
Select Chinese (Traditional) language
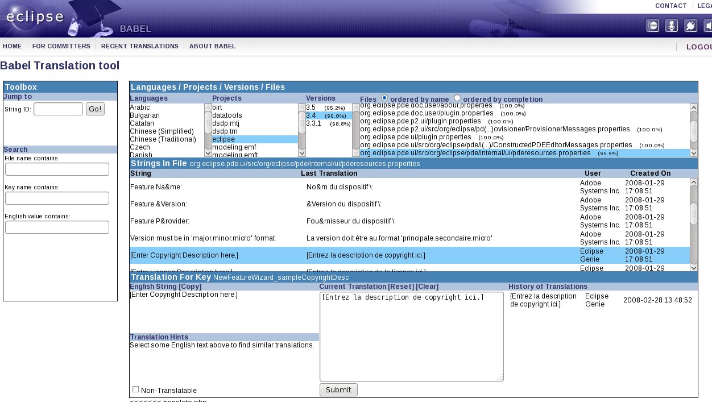pos(167,139)
